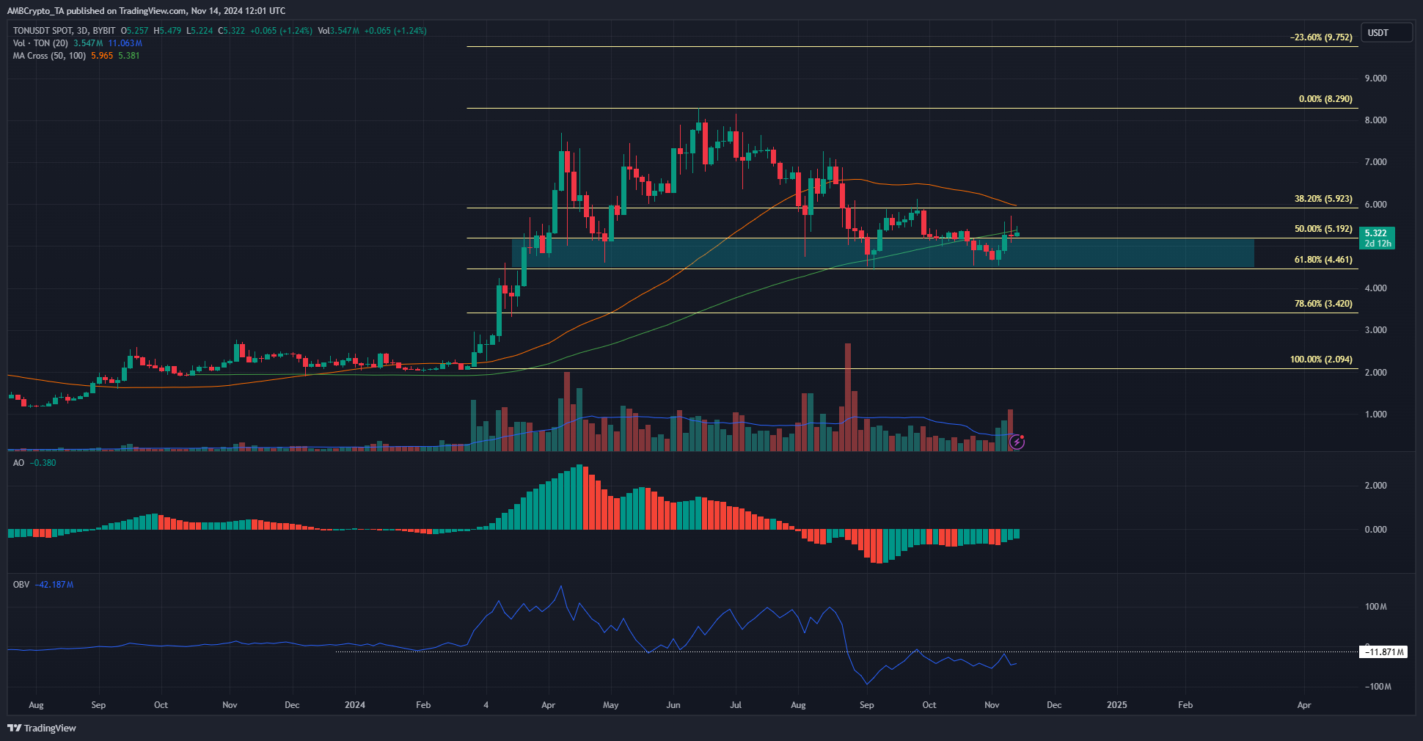Select the 78.60% (3.420) Fibonacci label

pos(1323,304)
